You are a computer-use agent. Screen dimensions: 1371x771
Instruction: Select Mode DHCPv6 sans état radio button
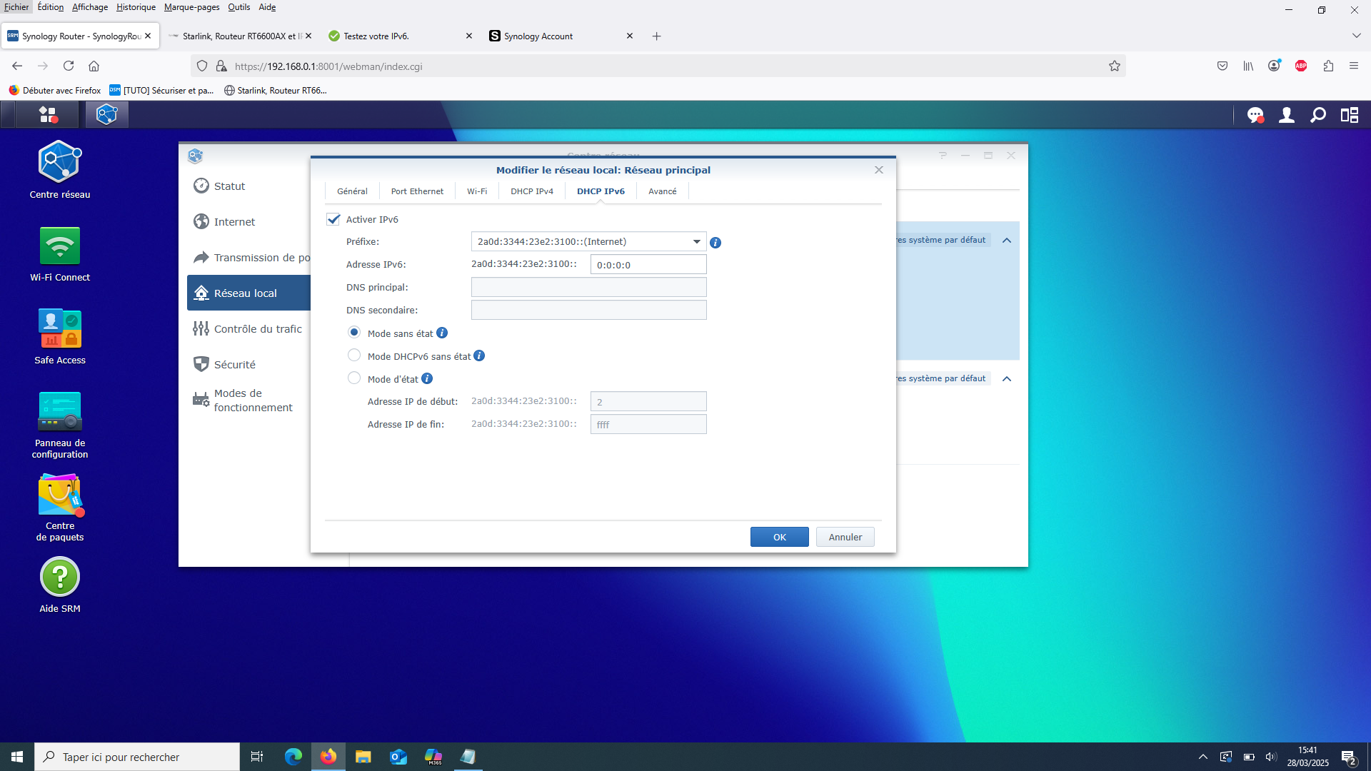[354, 356]
